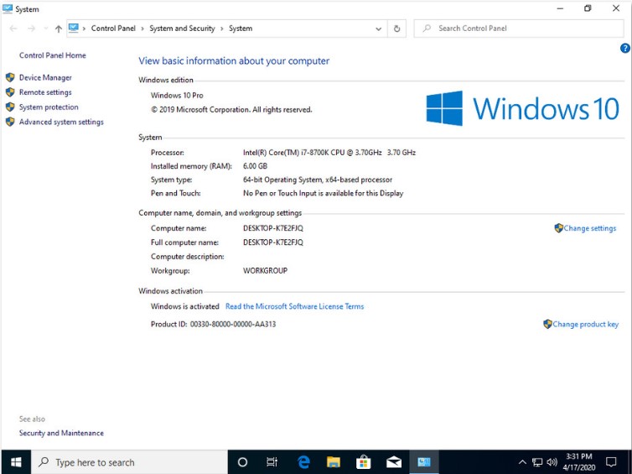Open address bar history dropdown
The height and width of the screenshot is (474, 632).
[379, 29]
